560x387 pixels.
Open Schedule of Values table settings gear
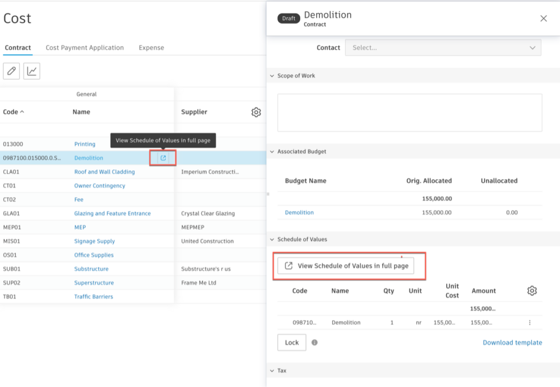click(532, 291)
